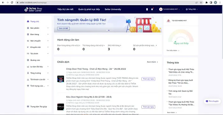Open the browser profile avatar
The image size is (223, 115).
[215, 3]
